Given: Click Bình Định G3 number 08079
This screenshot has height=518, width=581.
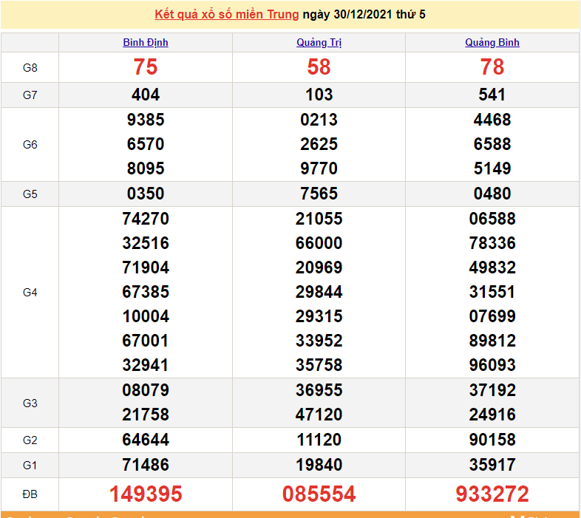Looking at the screenshot, I should click(x=146, y=390).
